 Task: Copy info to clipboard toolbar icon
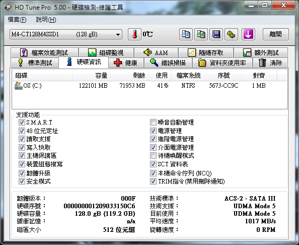pyautogui.click(x=186, y=34)
